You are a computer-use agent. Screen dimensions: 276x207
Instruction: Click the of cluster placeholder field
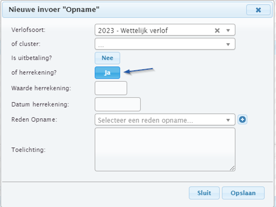click(165, 44)
